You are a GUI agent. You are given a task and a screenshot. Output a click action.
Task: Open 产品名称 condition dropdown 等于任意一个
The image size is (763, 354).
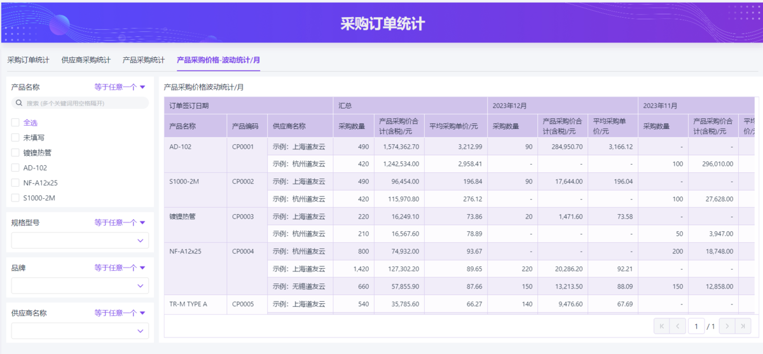[x=120, y=87]
